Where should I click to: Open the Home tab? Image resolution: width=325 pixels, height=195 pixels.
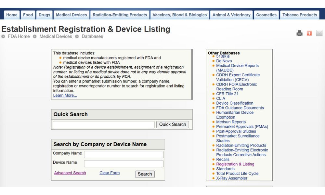[12, 15]
